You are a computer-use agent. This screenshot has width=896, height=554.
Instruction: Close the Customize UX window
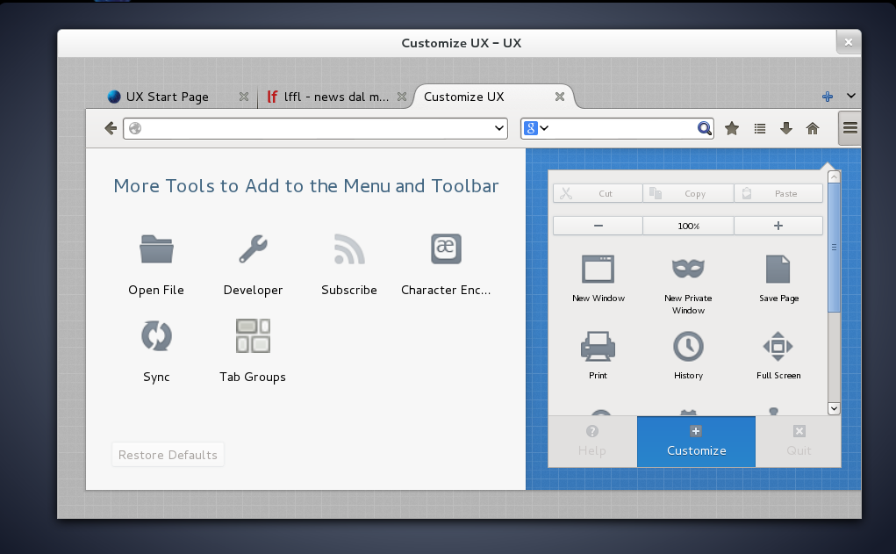[x=849, y=42]
